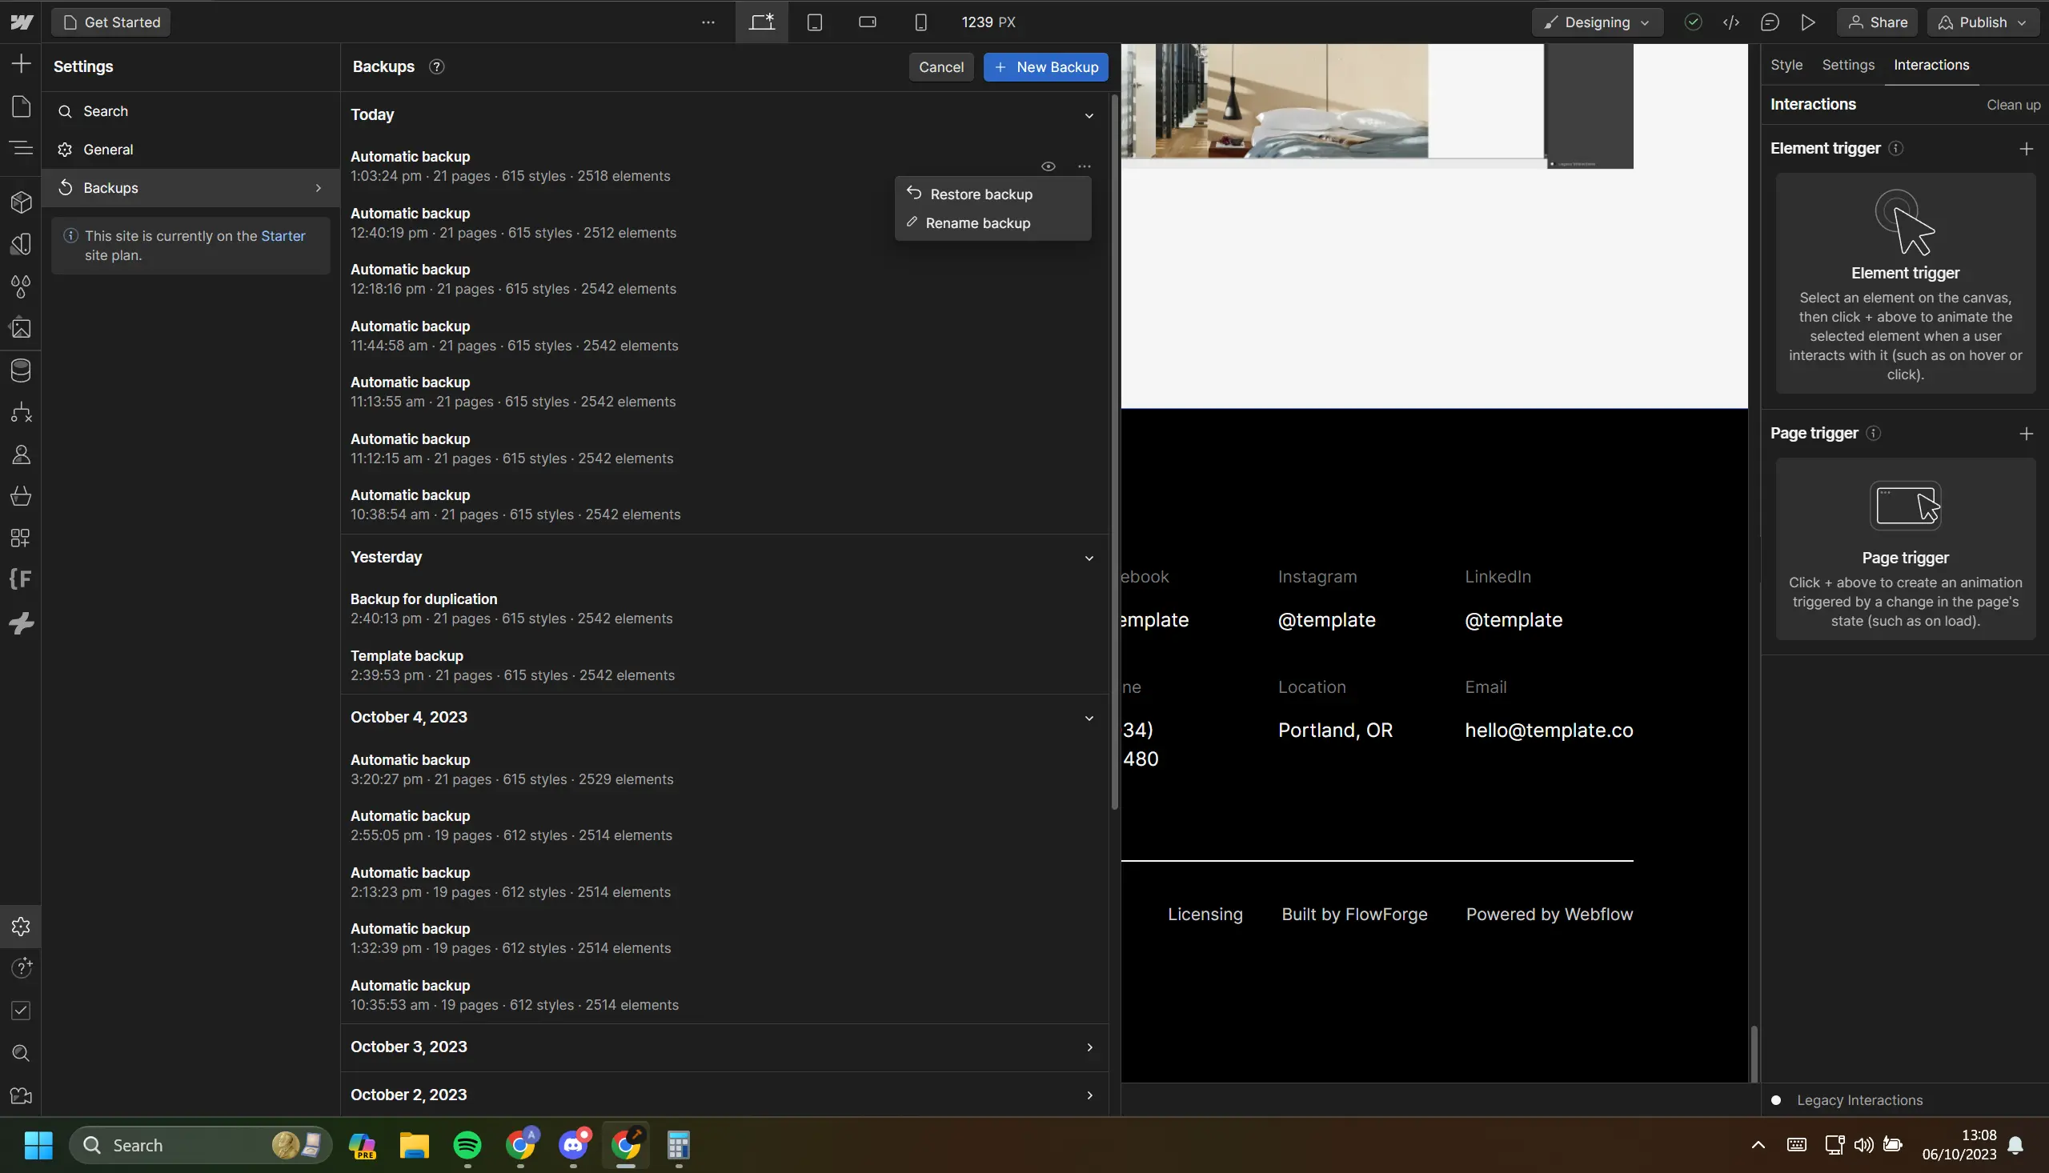2049x1173 pixels.
Task: Open the Style selectors panel icon
Action: point(21,244)
